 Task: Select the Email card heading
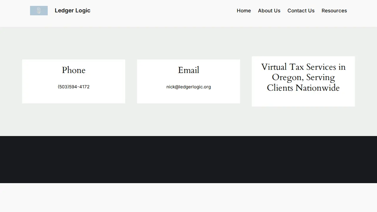click(188, 70)
